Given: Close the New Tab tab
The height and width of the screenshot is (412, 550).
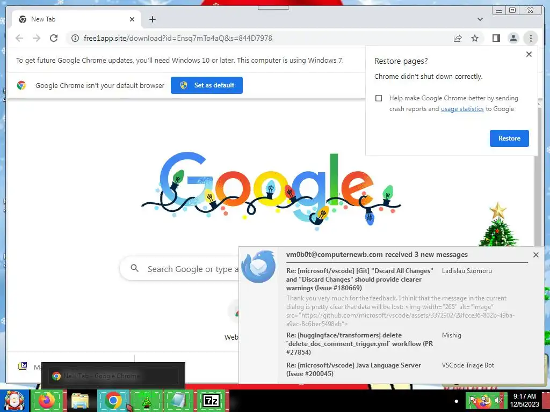Looking at the screenshot, I should pyautogui.click(x=132, y=19).
